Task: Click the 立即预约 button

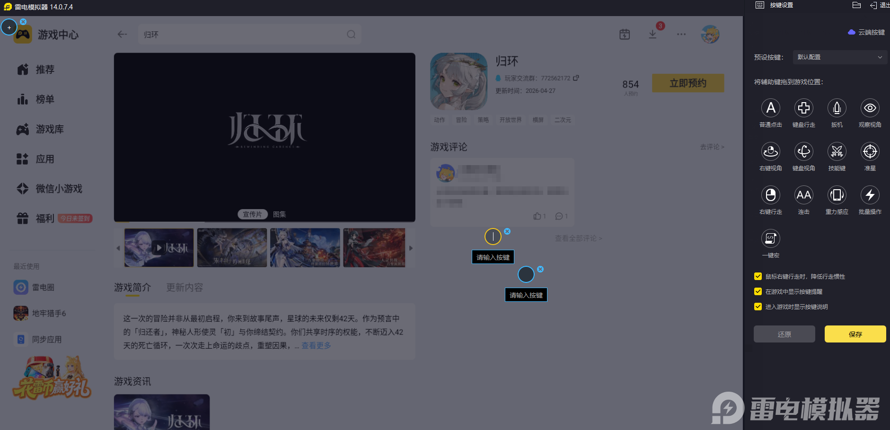Action: click(688, 83)
